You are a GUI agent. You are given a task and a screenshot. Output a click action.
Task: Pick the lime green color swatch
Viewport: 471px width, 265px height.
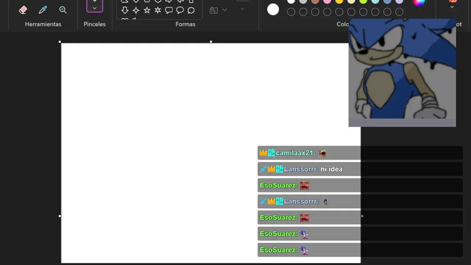(x=363, y=1)
